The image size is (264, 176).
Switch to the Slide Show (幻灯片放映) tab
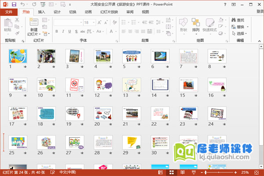(x=110, y=12)
